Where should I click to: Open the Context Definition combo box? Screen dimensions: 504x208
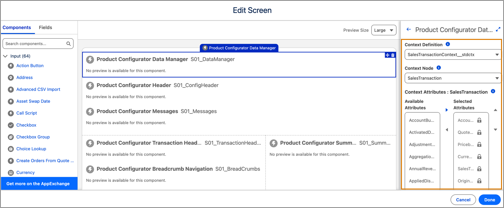pyautogui.click(x=453, y=54)
